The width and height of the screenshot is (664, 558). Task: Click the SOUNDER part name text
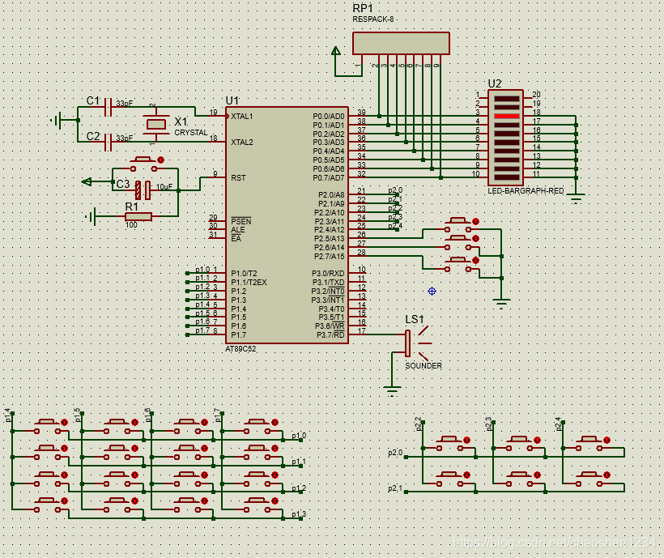424,366
